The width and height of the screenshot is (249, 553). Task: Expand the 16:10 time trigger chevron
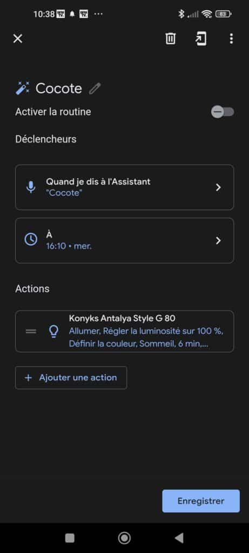(218, 240)
